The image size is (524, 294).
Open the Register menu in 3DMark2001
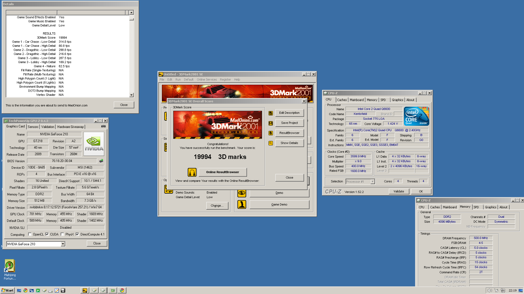point(225,79)
